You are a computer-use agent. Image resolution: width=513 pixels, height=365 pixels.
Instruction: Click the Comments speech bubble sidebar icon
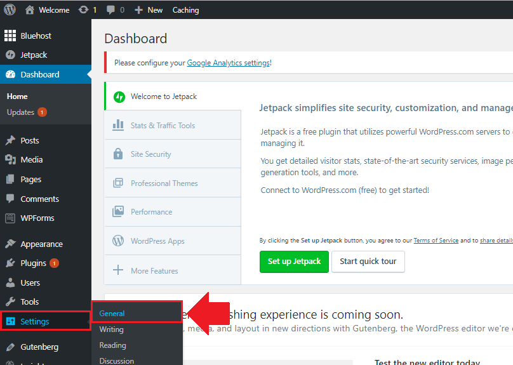tap(10, 199)
